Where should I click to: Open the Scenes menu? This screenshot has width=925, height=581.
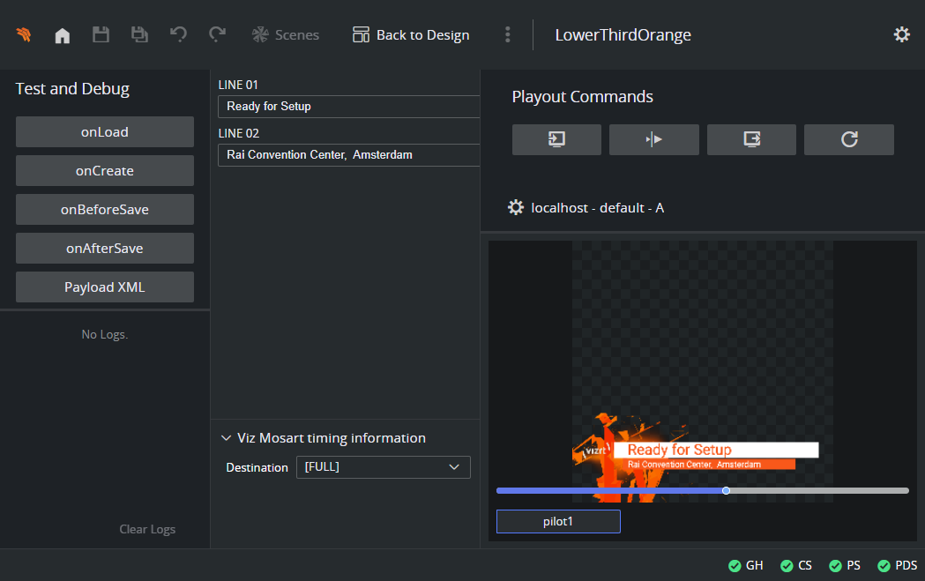(x=286, y=35)
